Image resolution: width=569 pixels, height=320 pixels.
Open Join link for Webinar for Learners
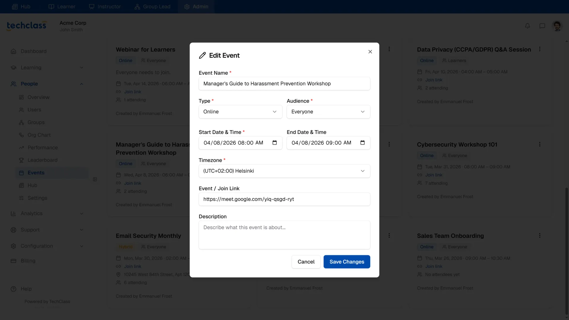click(x=132, y=92)
